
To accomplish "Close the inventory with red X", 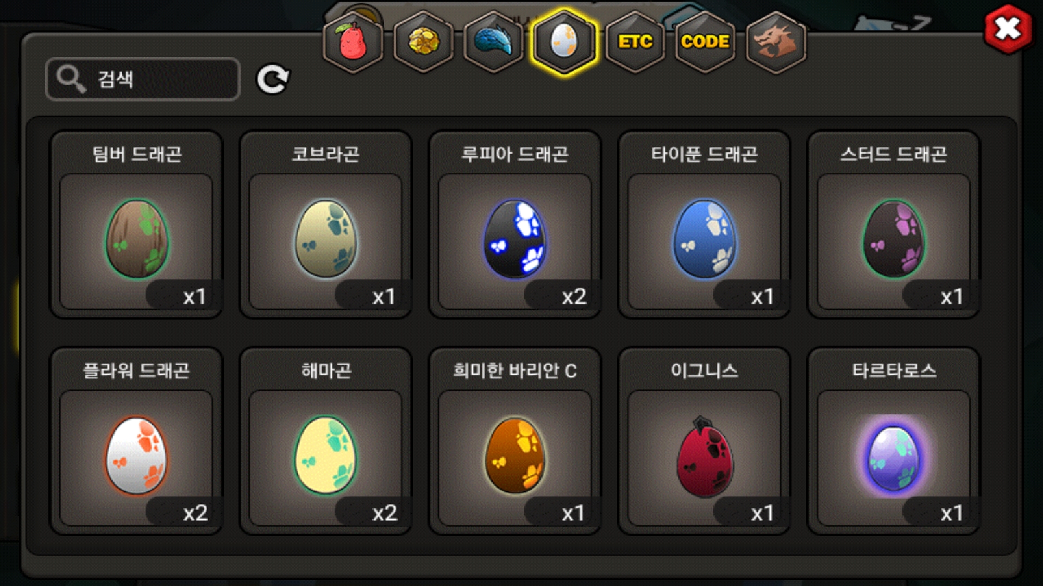I will point(1008,29).
